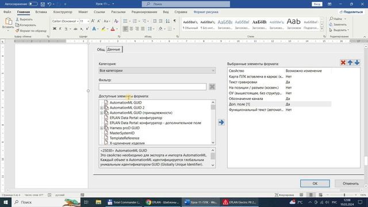The width and height of the screenshot is (368, 207).
Task: Move selected format element up with blue arrow
Action: click(x=350, y=63)
